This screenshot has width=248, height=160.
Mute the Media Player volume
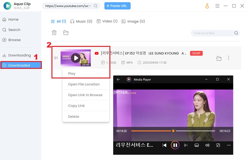207,145
